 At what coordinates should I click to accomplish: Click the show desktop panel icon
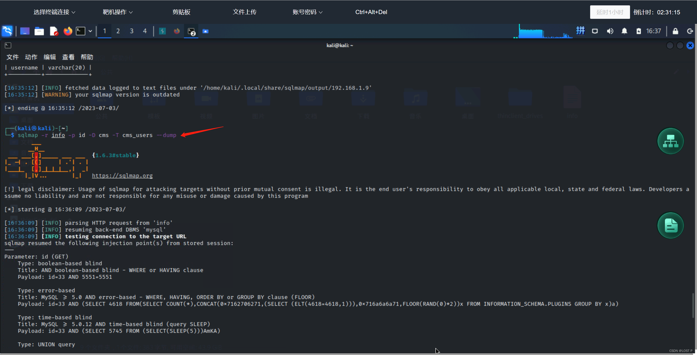25,31
